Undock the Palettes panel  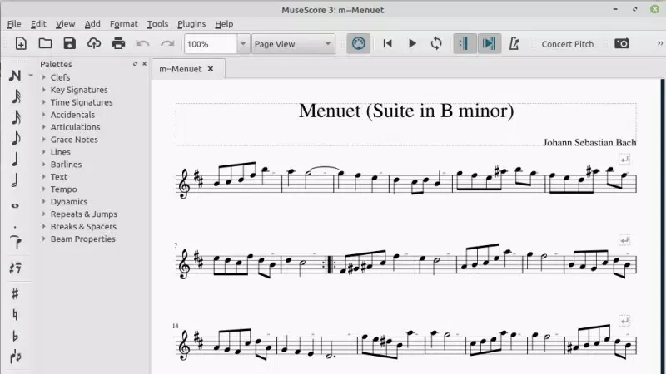[x=135, y=64]
